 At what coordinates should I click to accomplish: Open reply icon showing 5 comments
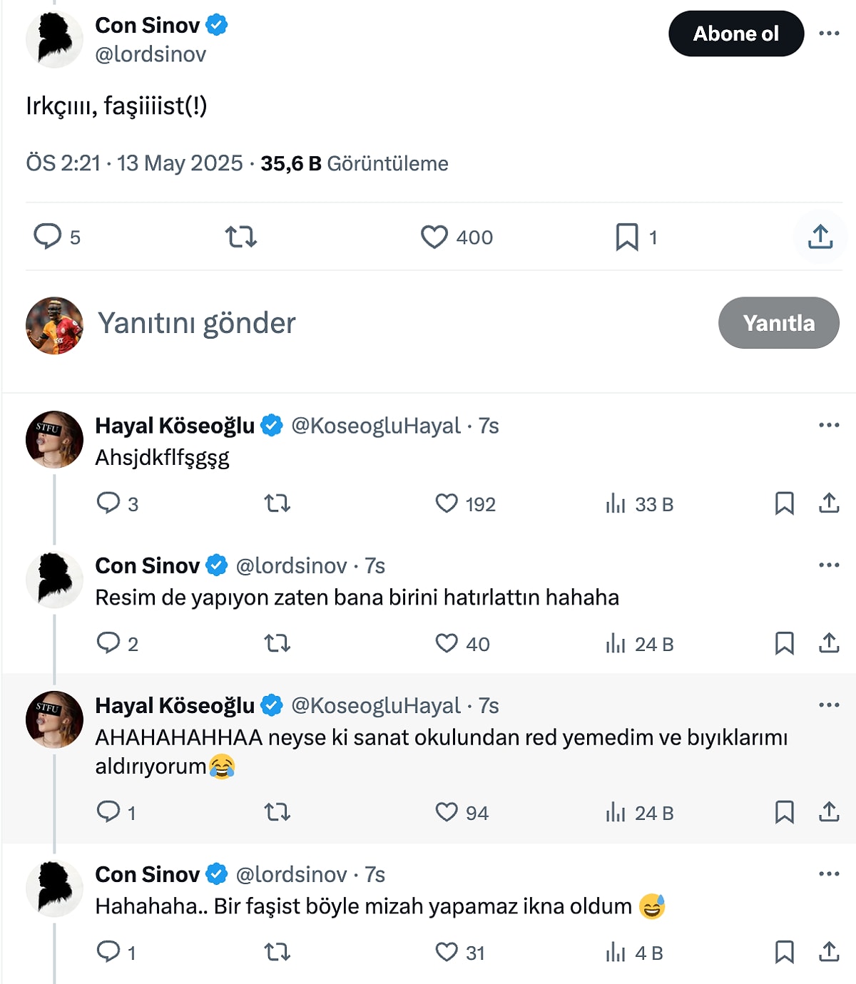click(x=48, y=237)
